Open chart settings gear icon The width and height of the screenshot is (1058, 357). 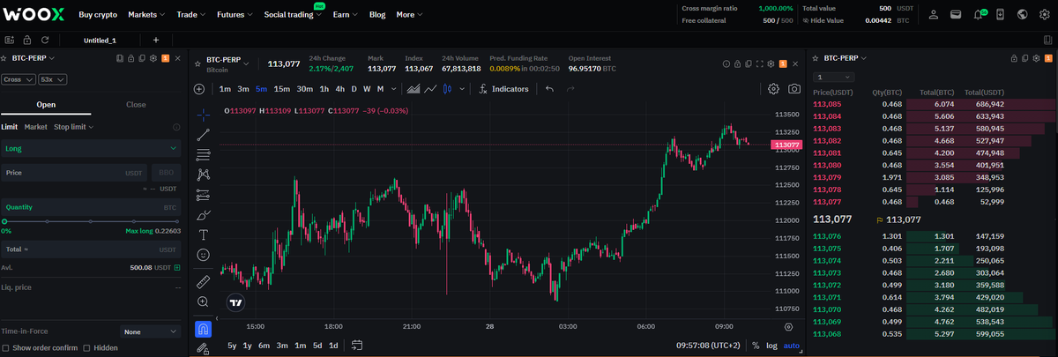coord(773,89)
